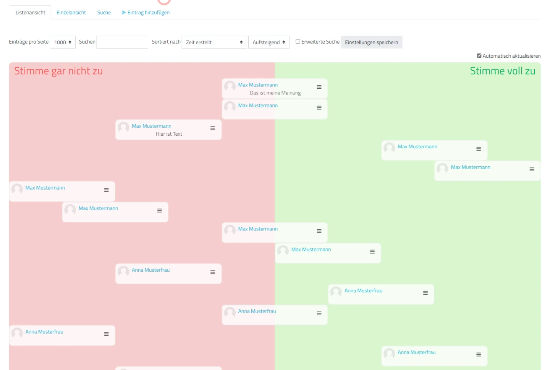Screen dimensions: 550x370
Task: Uncheck Automatisch aktualisieren
Action: 479,56
